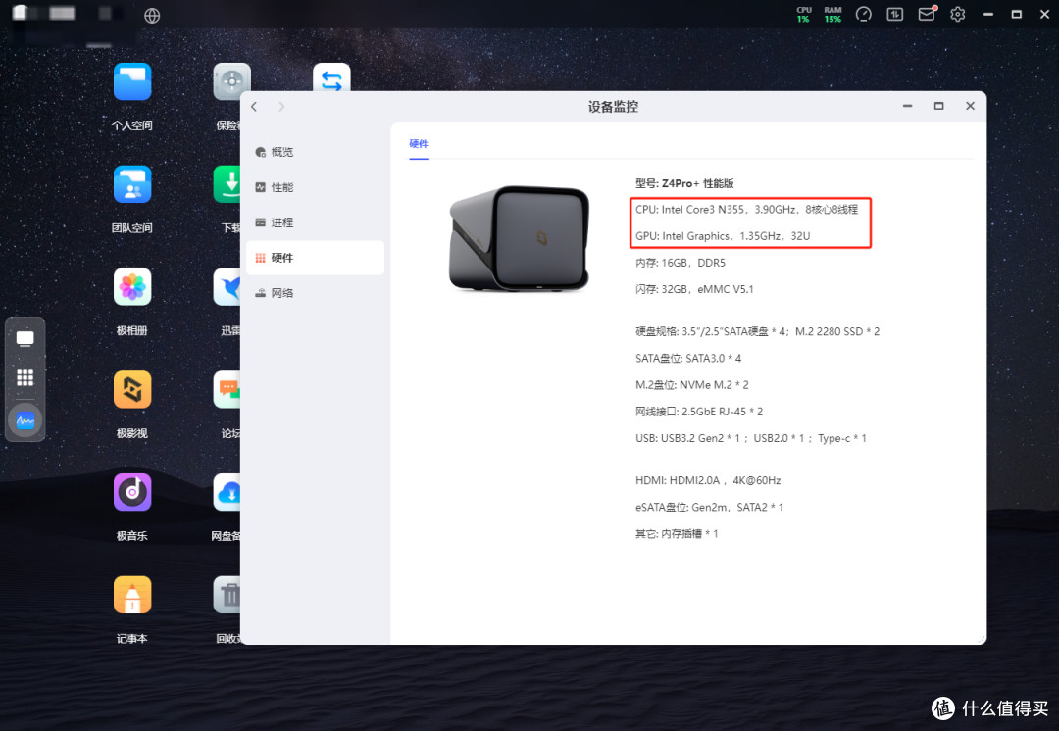Viewport: 1059px width, 731px height.
Task: Open the transfer tasks icon in top bar
Action: click(895, 14)
